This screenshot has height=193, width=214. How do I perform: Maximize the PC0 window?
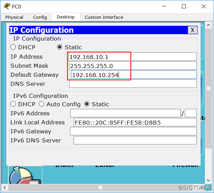184,6
